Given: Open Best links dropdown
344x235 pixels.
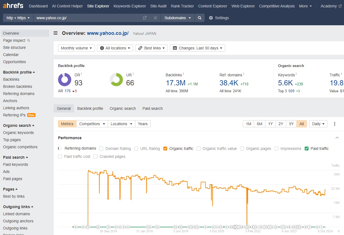Looking at the screenshot, I should click(x=152, y=48).
